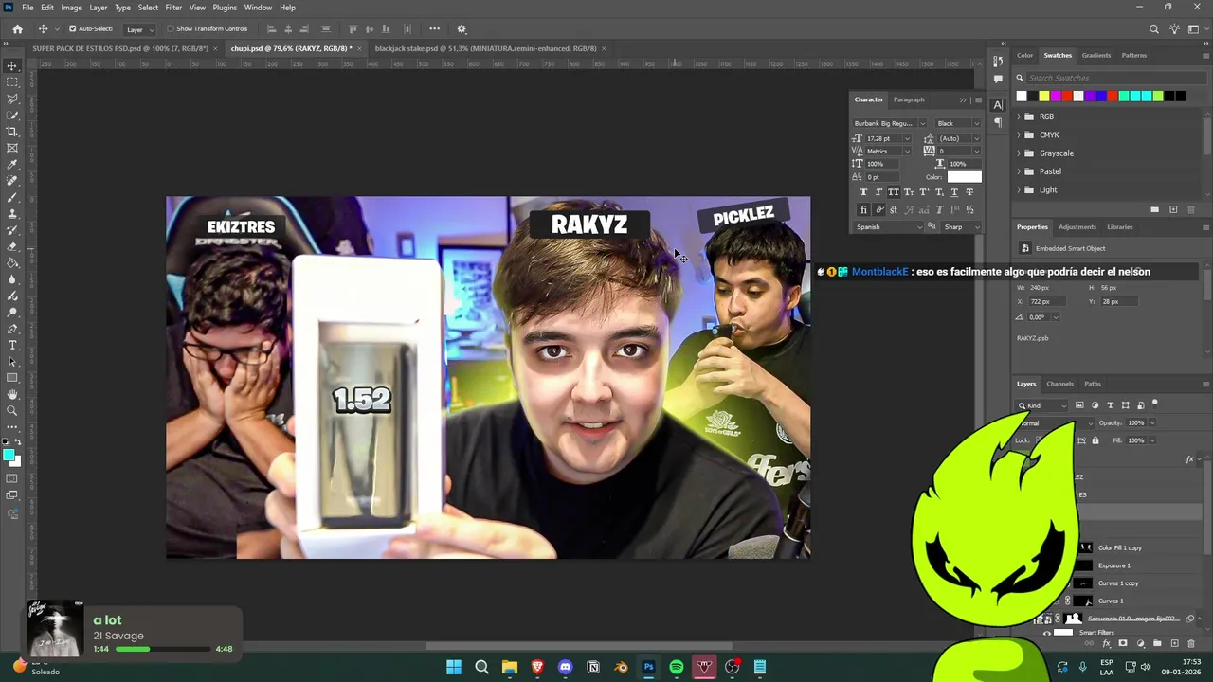Toggle Faux Italic in Character panel
Viewport: 1213px width, 682px height.
point(878,192)
